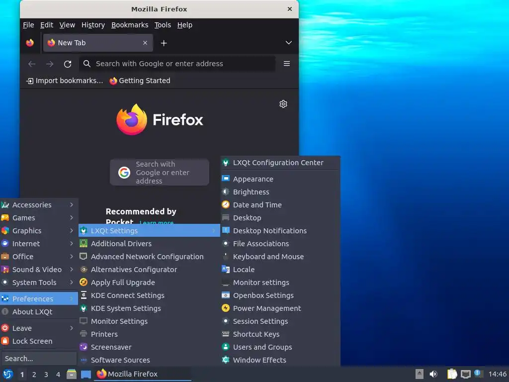Expand System Tools submenu arrow
This screenshot has width=509, height=382.
click(x=72, y=283)
